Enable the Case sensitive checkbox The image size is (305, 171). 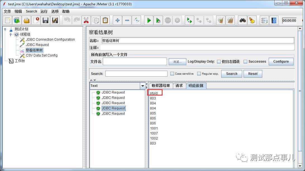(172, 74)
